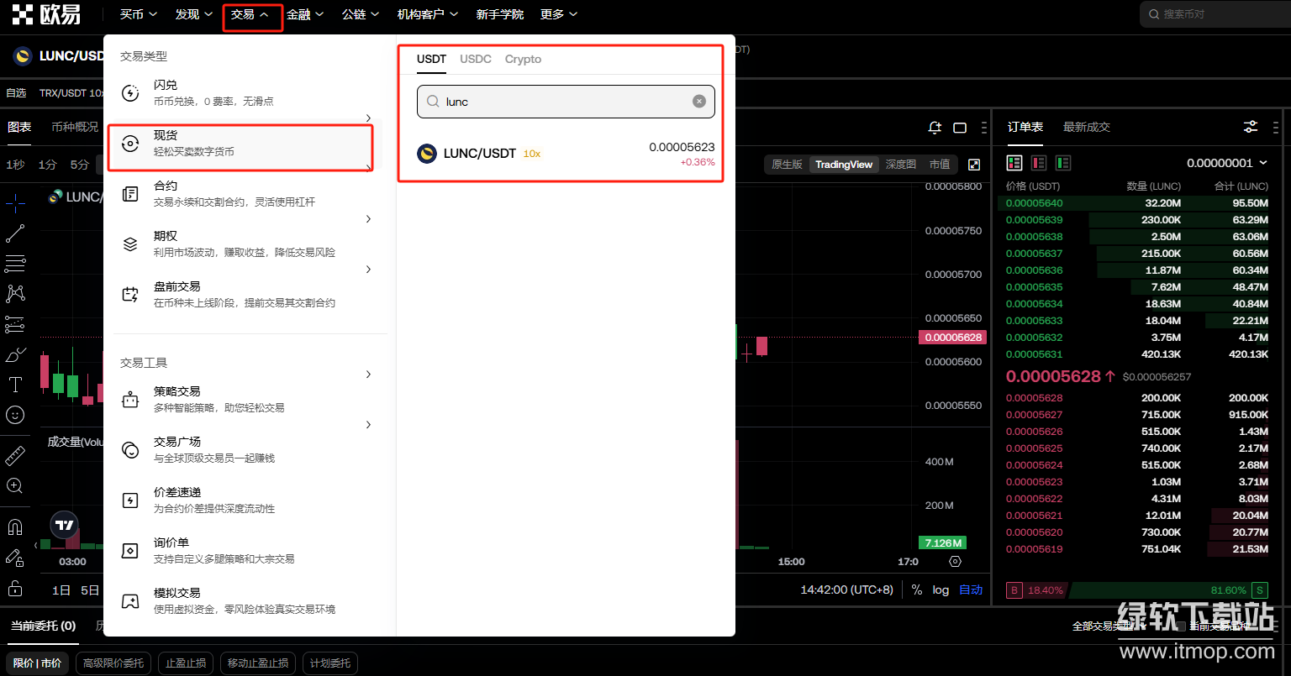Image resolution: width=1291 pixels, height=676 pixels.
Task: Open the Fibonacci horizontal lines tool
Action: [15, 264]
